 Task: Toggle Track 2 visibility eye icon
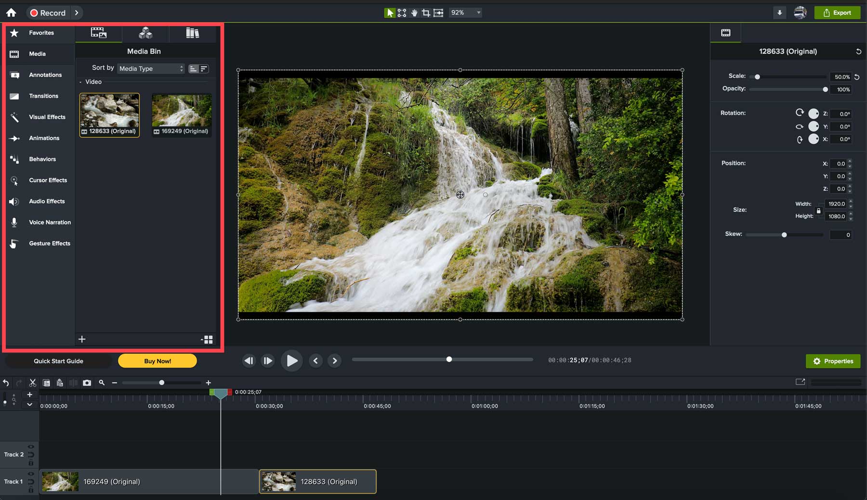[x=30, y=447]
